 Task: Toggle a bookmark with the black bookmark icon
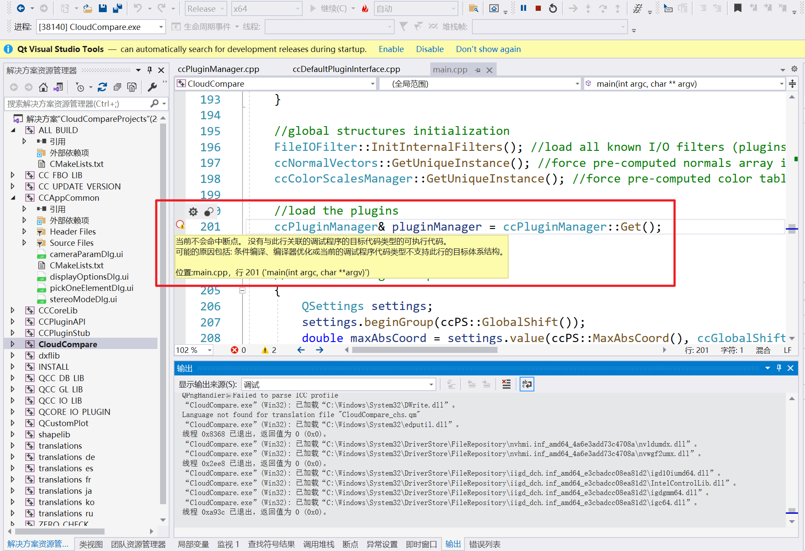(738, 8)
